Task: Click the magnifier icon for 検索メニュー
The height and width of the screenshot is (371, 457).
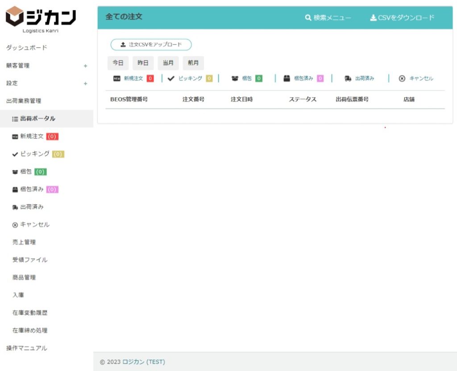Action: click(x=308, y=18)
